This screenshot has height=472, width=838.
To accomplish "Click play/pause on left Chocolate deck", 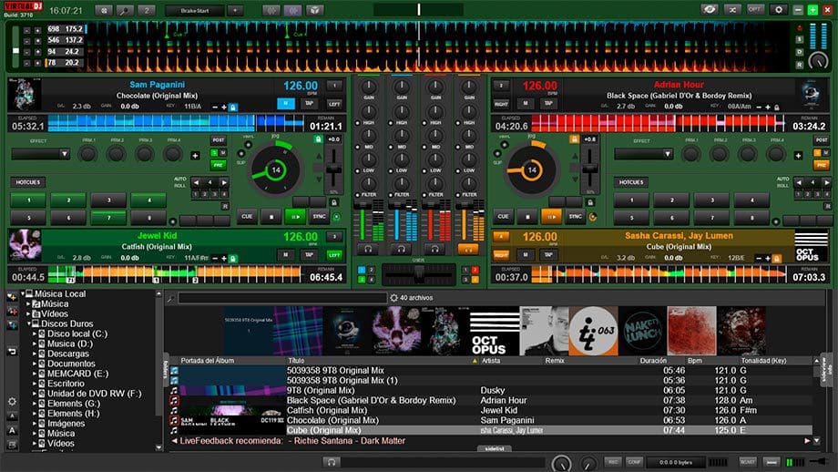I will click(x=294, y=217).
